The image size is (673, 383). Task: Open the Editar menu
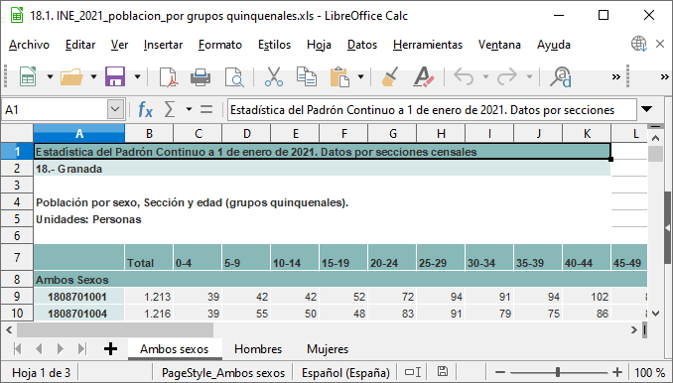coord(80,45)
